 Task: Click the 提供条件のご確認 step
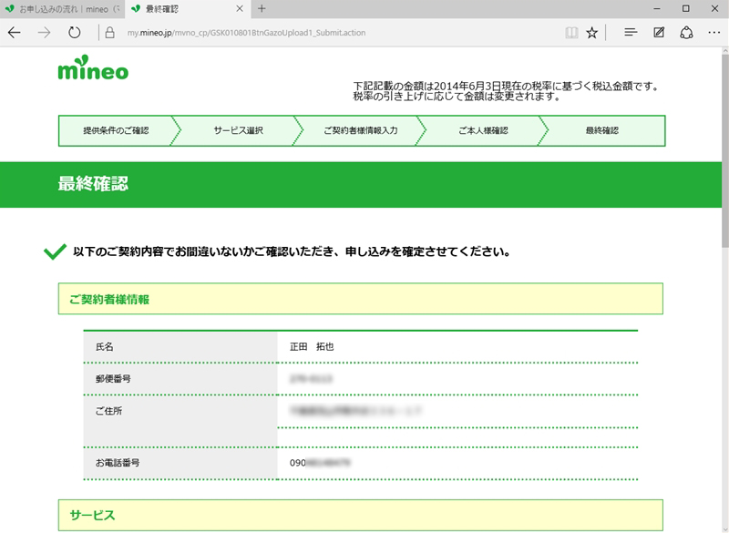pos(115,130)
